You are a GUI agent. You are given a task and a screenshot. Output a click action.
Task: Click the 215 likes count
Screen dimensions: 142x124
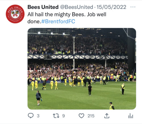91,116
